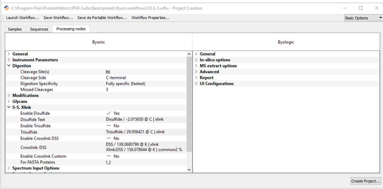Click the Protein Metrics app icon in title bar
This screenshot has width=383, height=189.
click(x=6, y=8)
